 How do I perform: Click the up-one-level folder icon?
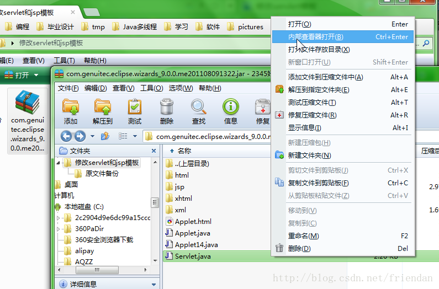105,136
